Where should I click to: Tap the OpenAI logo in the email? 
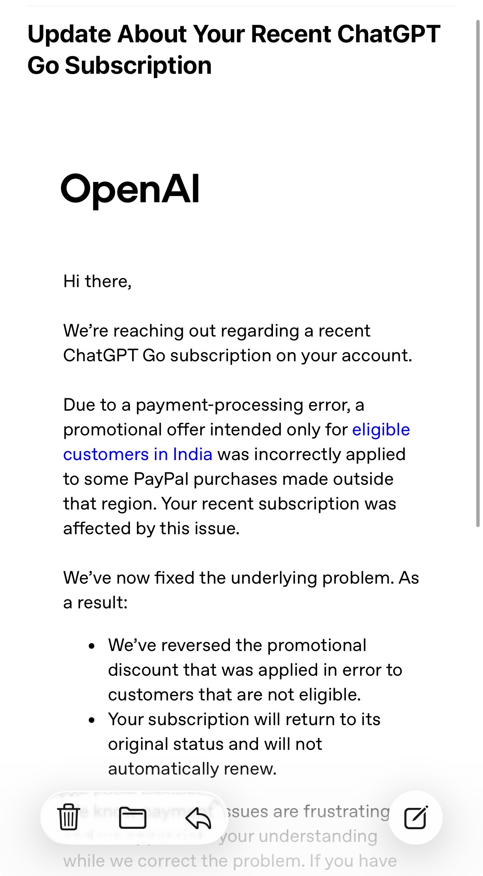coord(130,190)
